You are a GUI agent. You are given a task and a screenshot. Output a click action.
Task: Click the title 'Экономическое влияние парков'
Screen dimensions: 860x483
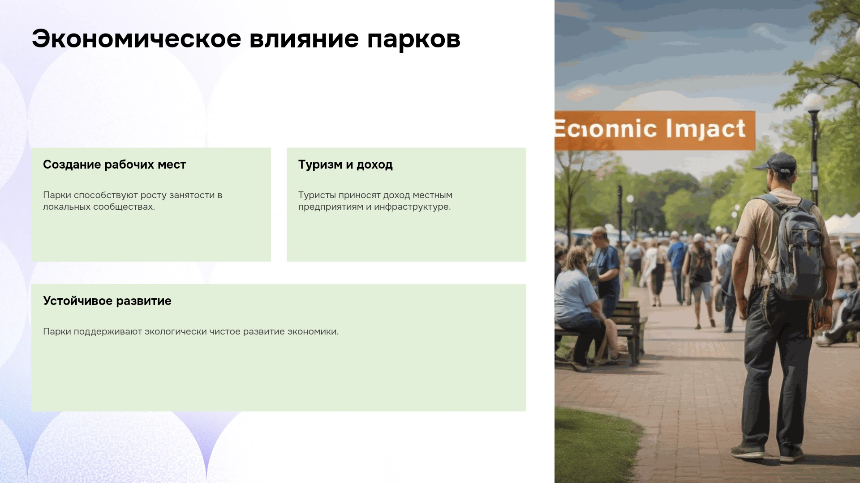(x=246, y=39)
